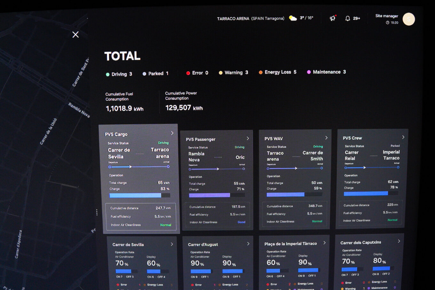435x290 pixels.
Task: Open the announcements megaphone icon
Action: tap(333, 18)
